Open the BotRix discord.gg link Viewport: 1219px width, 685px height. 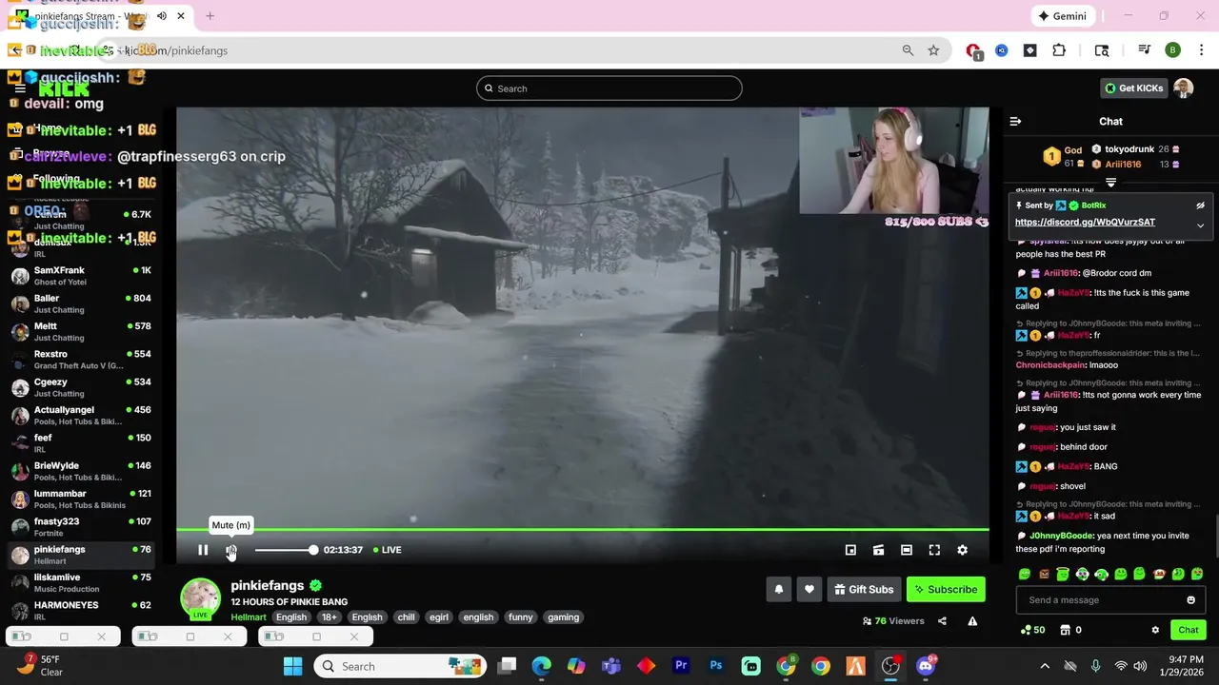(1085, 223)
